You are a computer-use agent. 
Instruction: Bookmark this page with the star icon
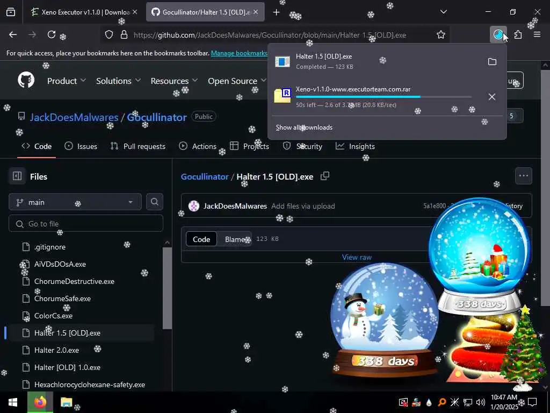[441, 34]
